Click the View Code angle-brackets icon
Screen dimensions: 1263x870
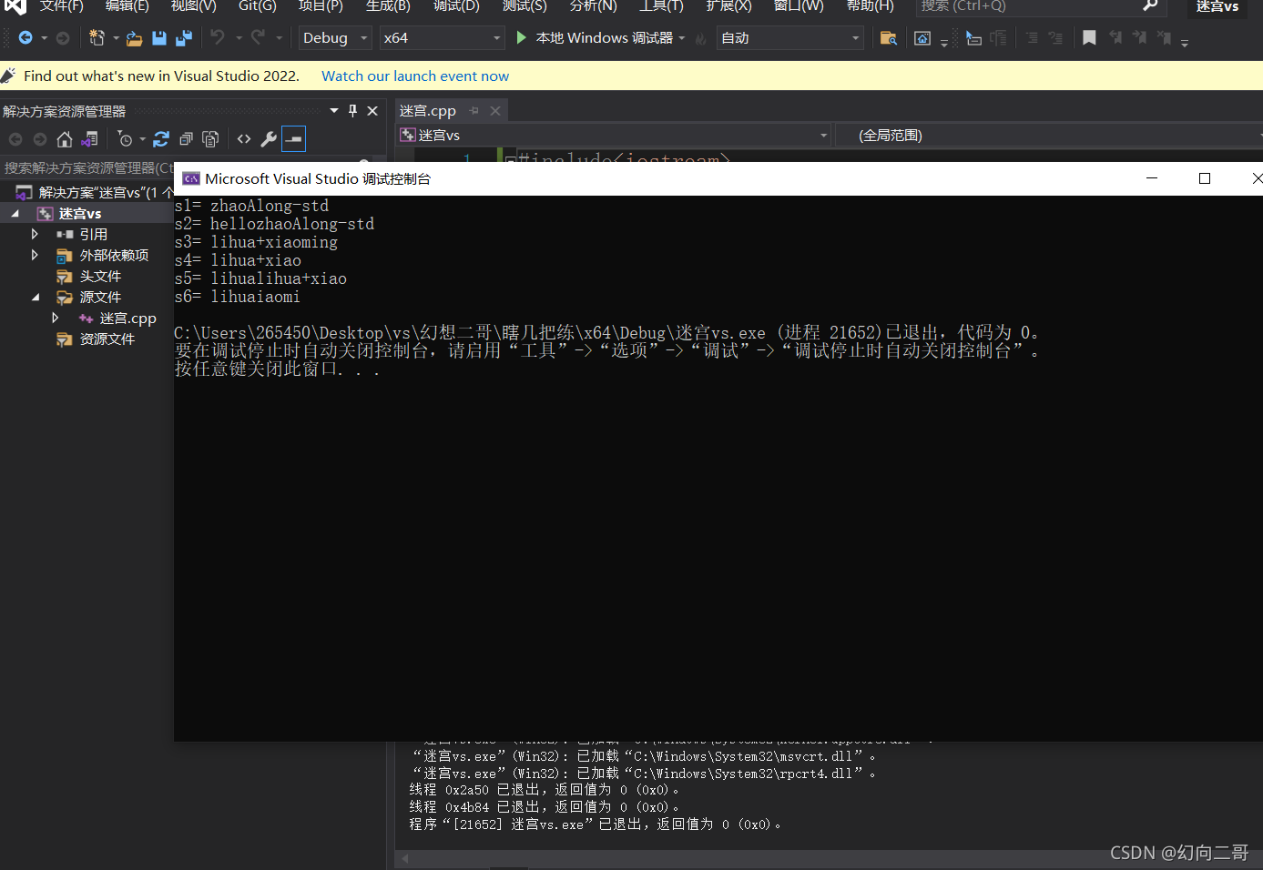tap(244, 139)
